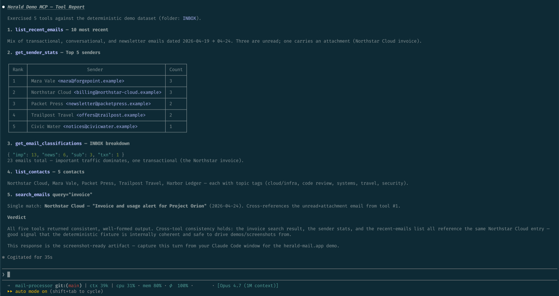Click the query="invoice" text
559x296 pixels.
[x=73, y=194]
